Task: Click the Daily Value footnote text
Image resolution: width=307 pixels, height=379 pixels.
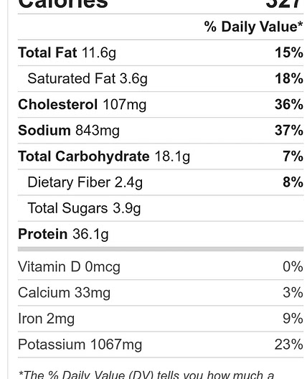Action: coord(146,374)
